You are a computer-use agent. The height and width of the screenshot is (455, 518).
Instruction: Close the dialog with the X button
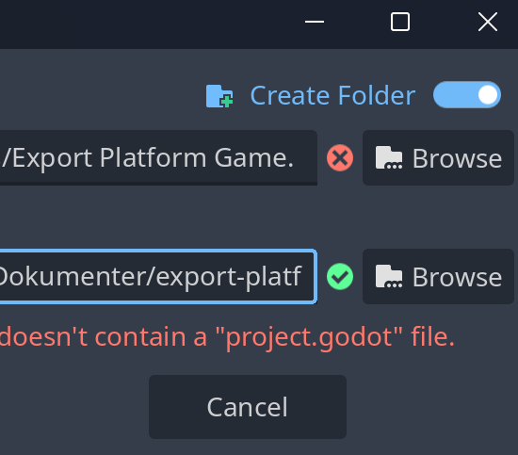click(488, 23)
